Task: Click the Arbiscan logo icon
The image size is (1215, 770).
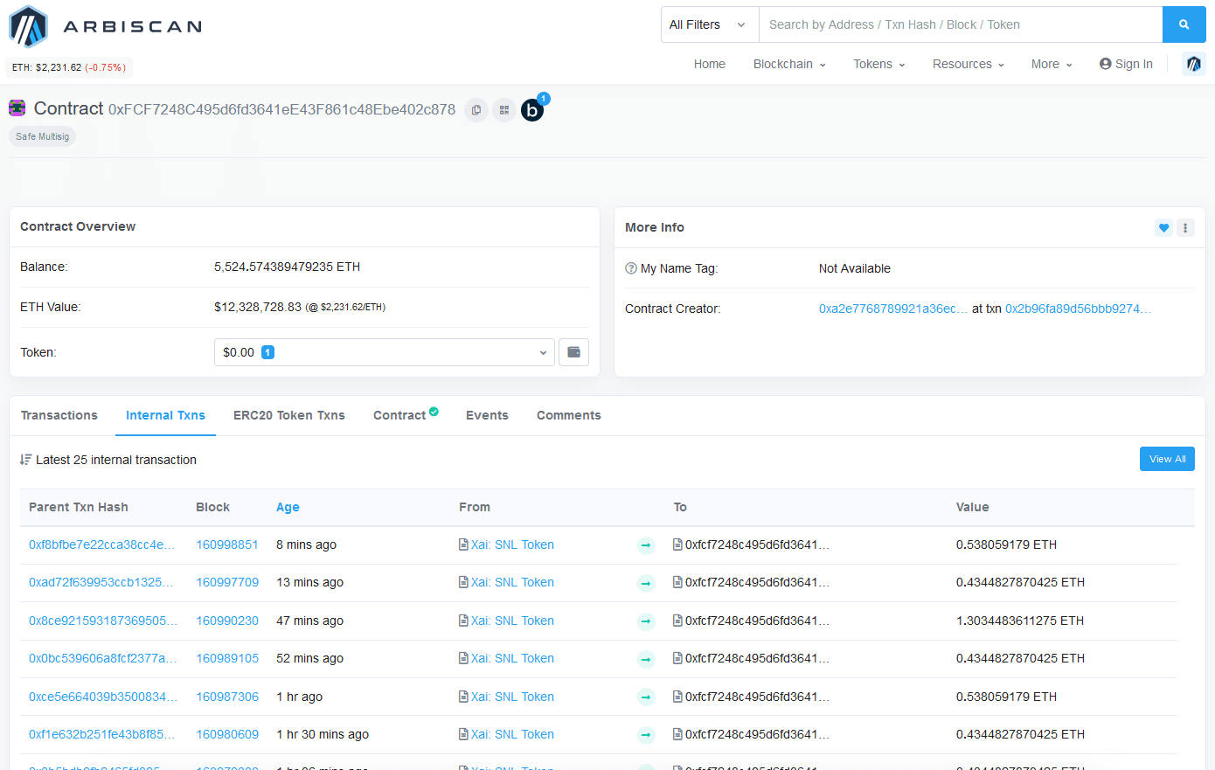Action: [x=28, y=26]
